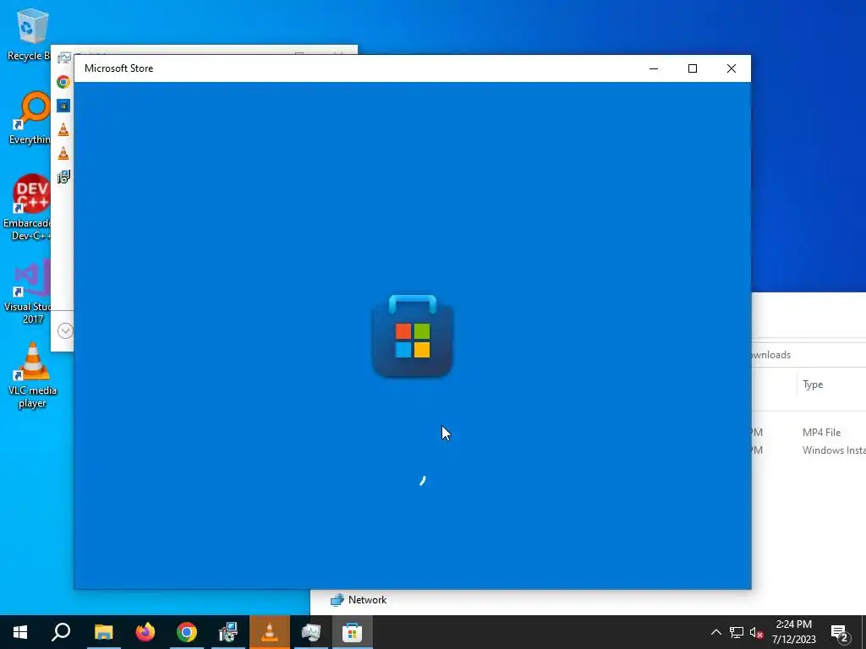Open the muted volume tray icon
866x649 pixels.
[x=756, y=632]
